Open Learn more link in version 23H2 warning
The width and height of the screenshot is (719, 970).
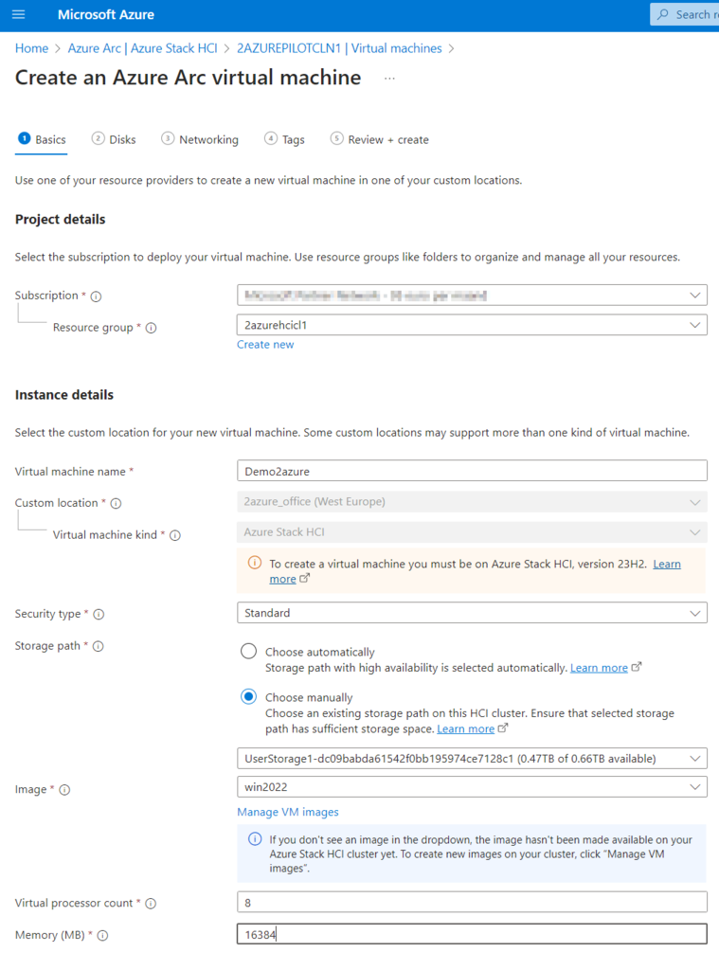667,565
